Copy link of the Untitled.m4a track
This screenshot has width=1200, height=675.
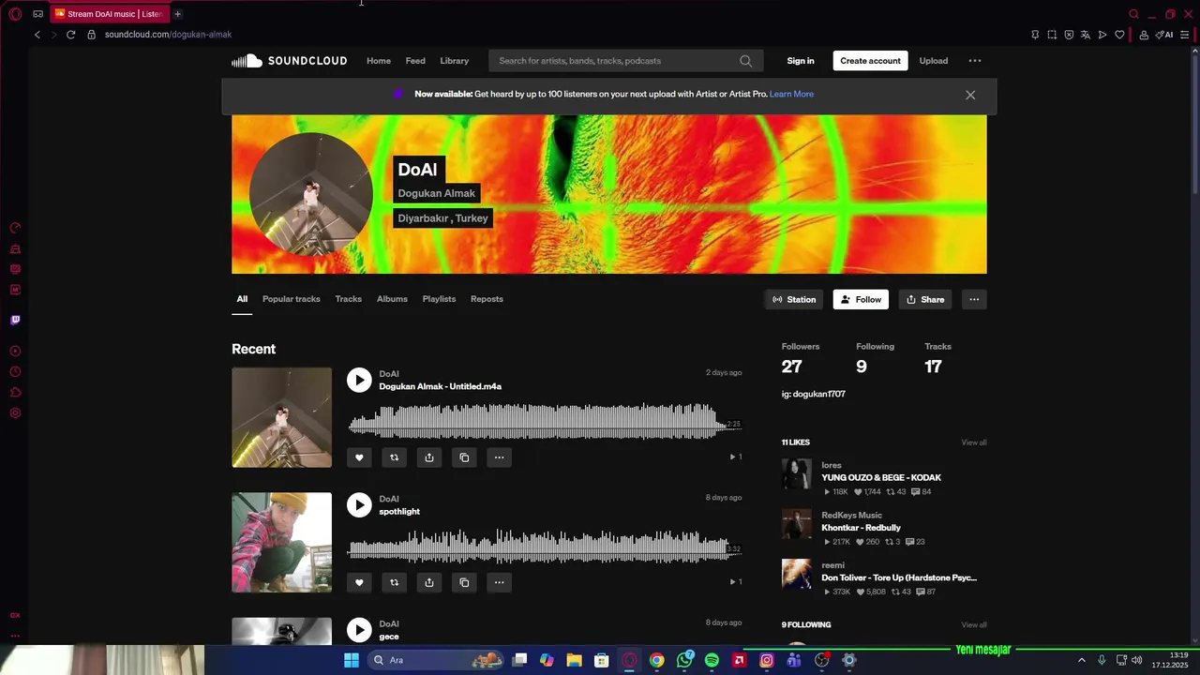coord(464,457)
